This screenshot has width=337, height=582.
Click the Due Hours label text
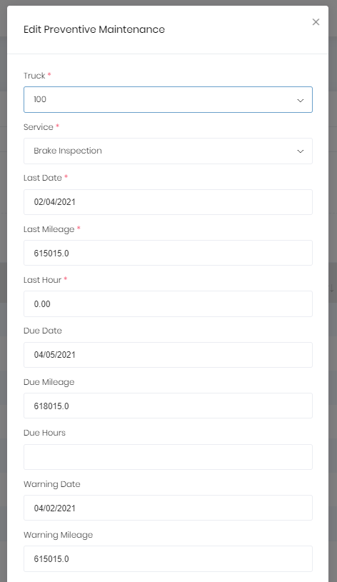point(44,433)
